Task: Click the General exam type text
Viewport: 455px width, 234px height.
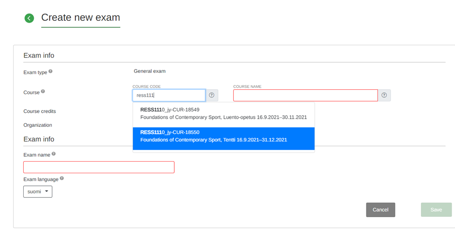Action: pyautogui.click(x=150, y=71)
